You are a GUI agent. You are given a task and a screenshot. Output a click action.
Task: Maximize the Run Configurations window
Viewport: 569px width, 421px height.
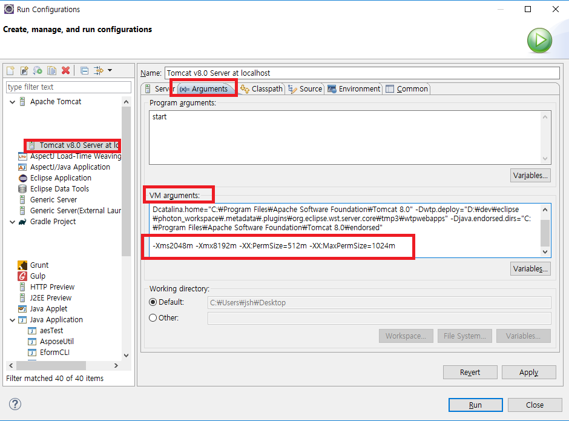point(528,9)
